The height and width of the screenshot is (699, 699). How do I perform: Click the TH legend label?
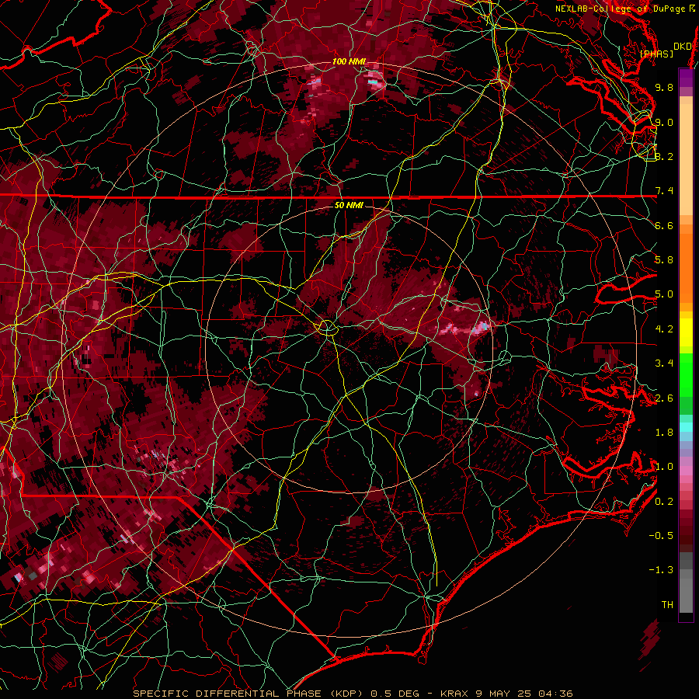667,605
